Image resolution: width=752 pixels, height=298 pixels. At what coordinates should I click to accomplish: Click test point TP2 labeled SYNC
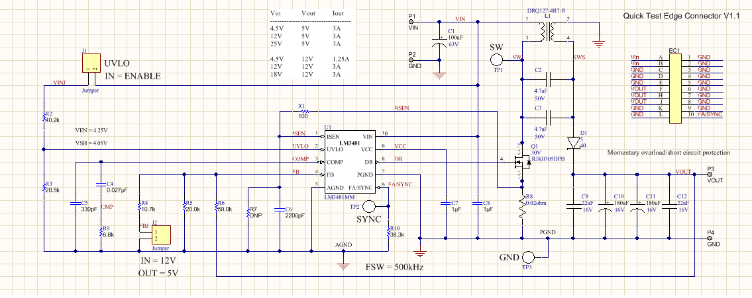(369, 207)
